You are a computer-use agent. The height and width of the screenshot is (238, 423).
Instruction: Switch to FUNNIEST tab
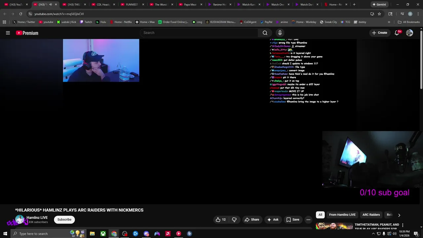(133, 5)
